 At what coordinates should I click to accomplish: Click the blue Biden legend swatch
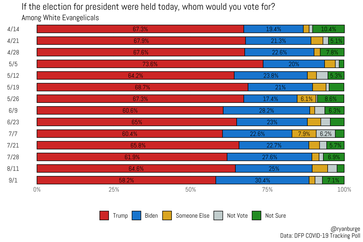pos(137,216)
